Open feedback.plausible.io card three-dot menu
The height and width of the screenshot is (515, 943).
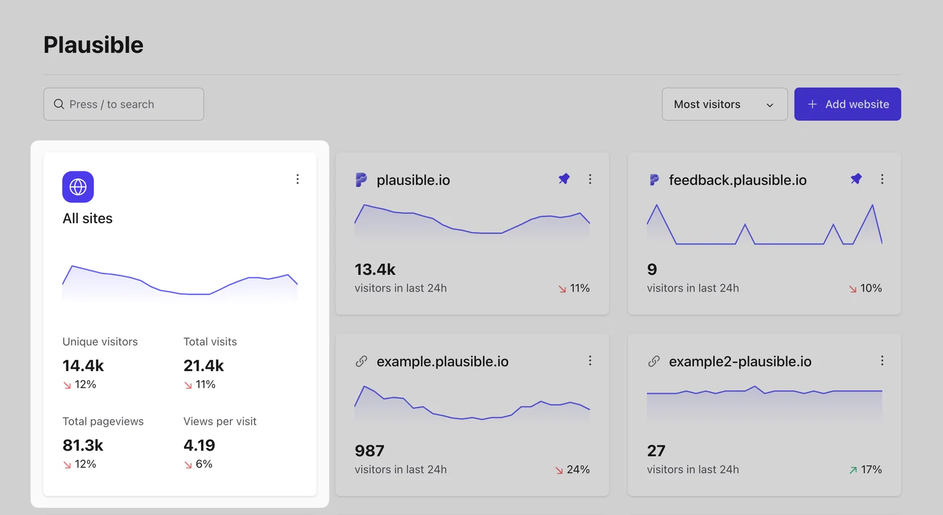coord(882,179)
